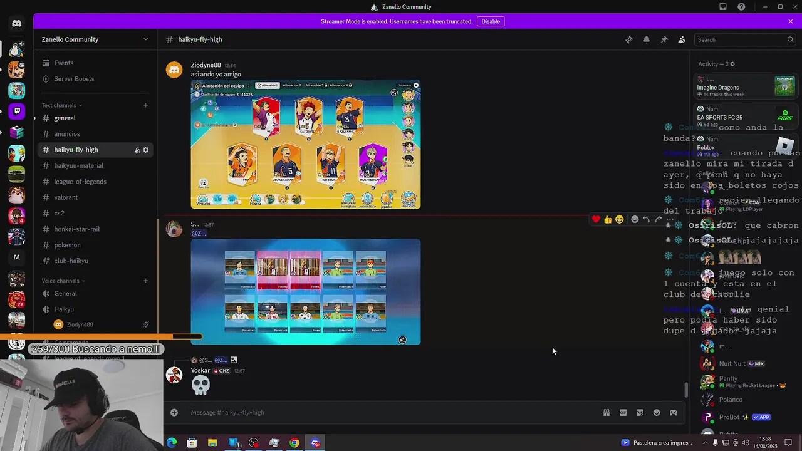This screenshot has height=451, width=802.
Task: Join the Haikyu voice channel
Action: pyautogui.click(x=95, y=309)
